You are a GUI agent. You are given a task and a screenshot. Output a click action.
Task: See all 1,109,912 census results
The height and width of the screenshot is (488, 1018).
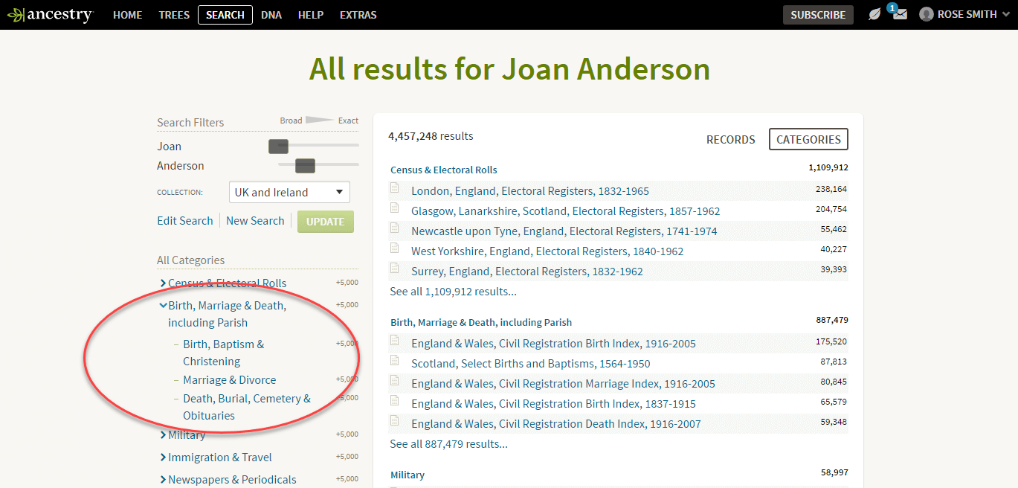[x=453, y=292]
